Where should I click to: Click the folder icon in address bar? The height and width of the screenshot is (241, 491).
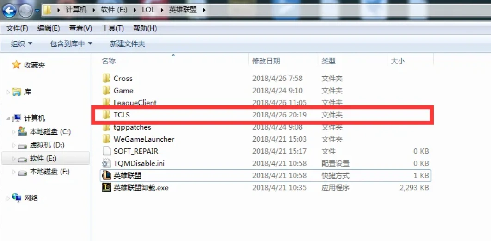(x=47, y=10)
